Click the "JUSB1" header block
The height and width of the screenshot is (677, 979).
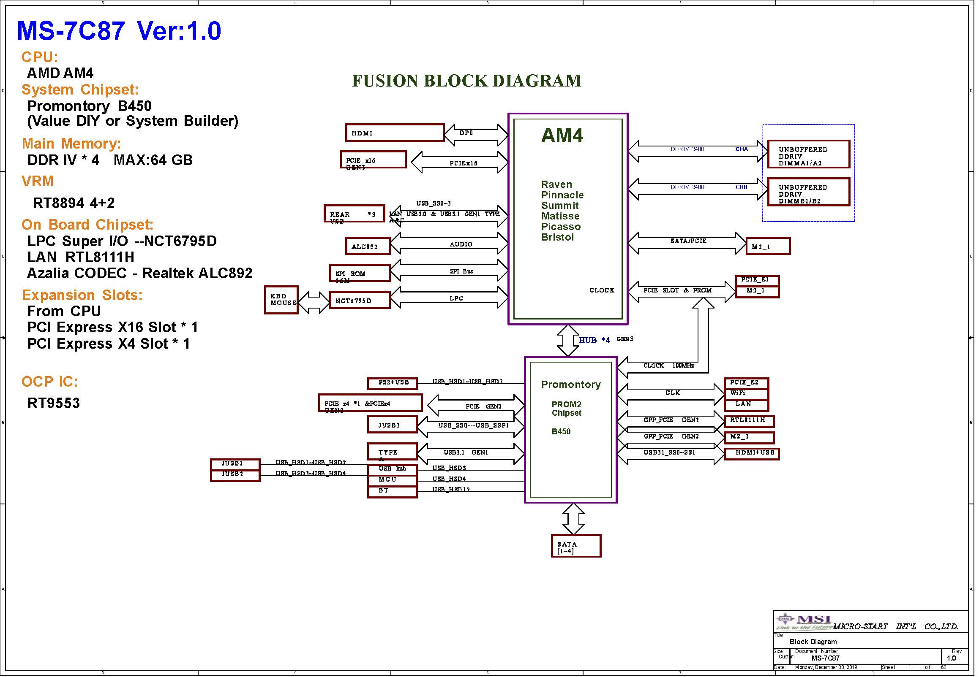[235, 464]
